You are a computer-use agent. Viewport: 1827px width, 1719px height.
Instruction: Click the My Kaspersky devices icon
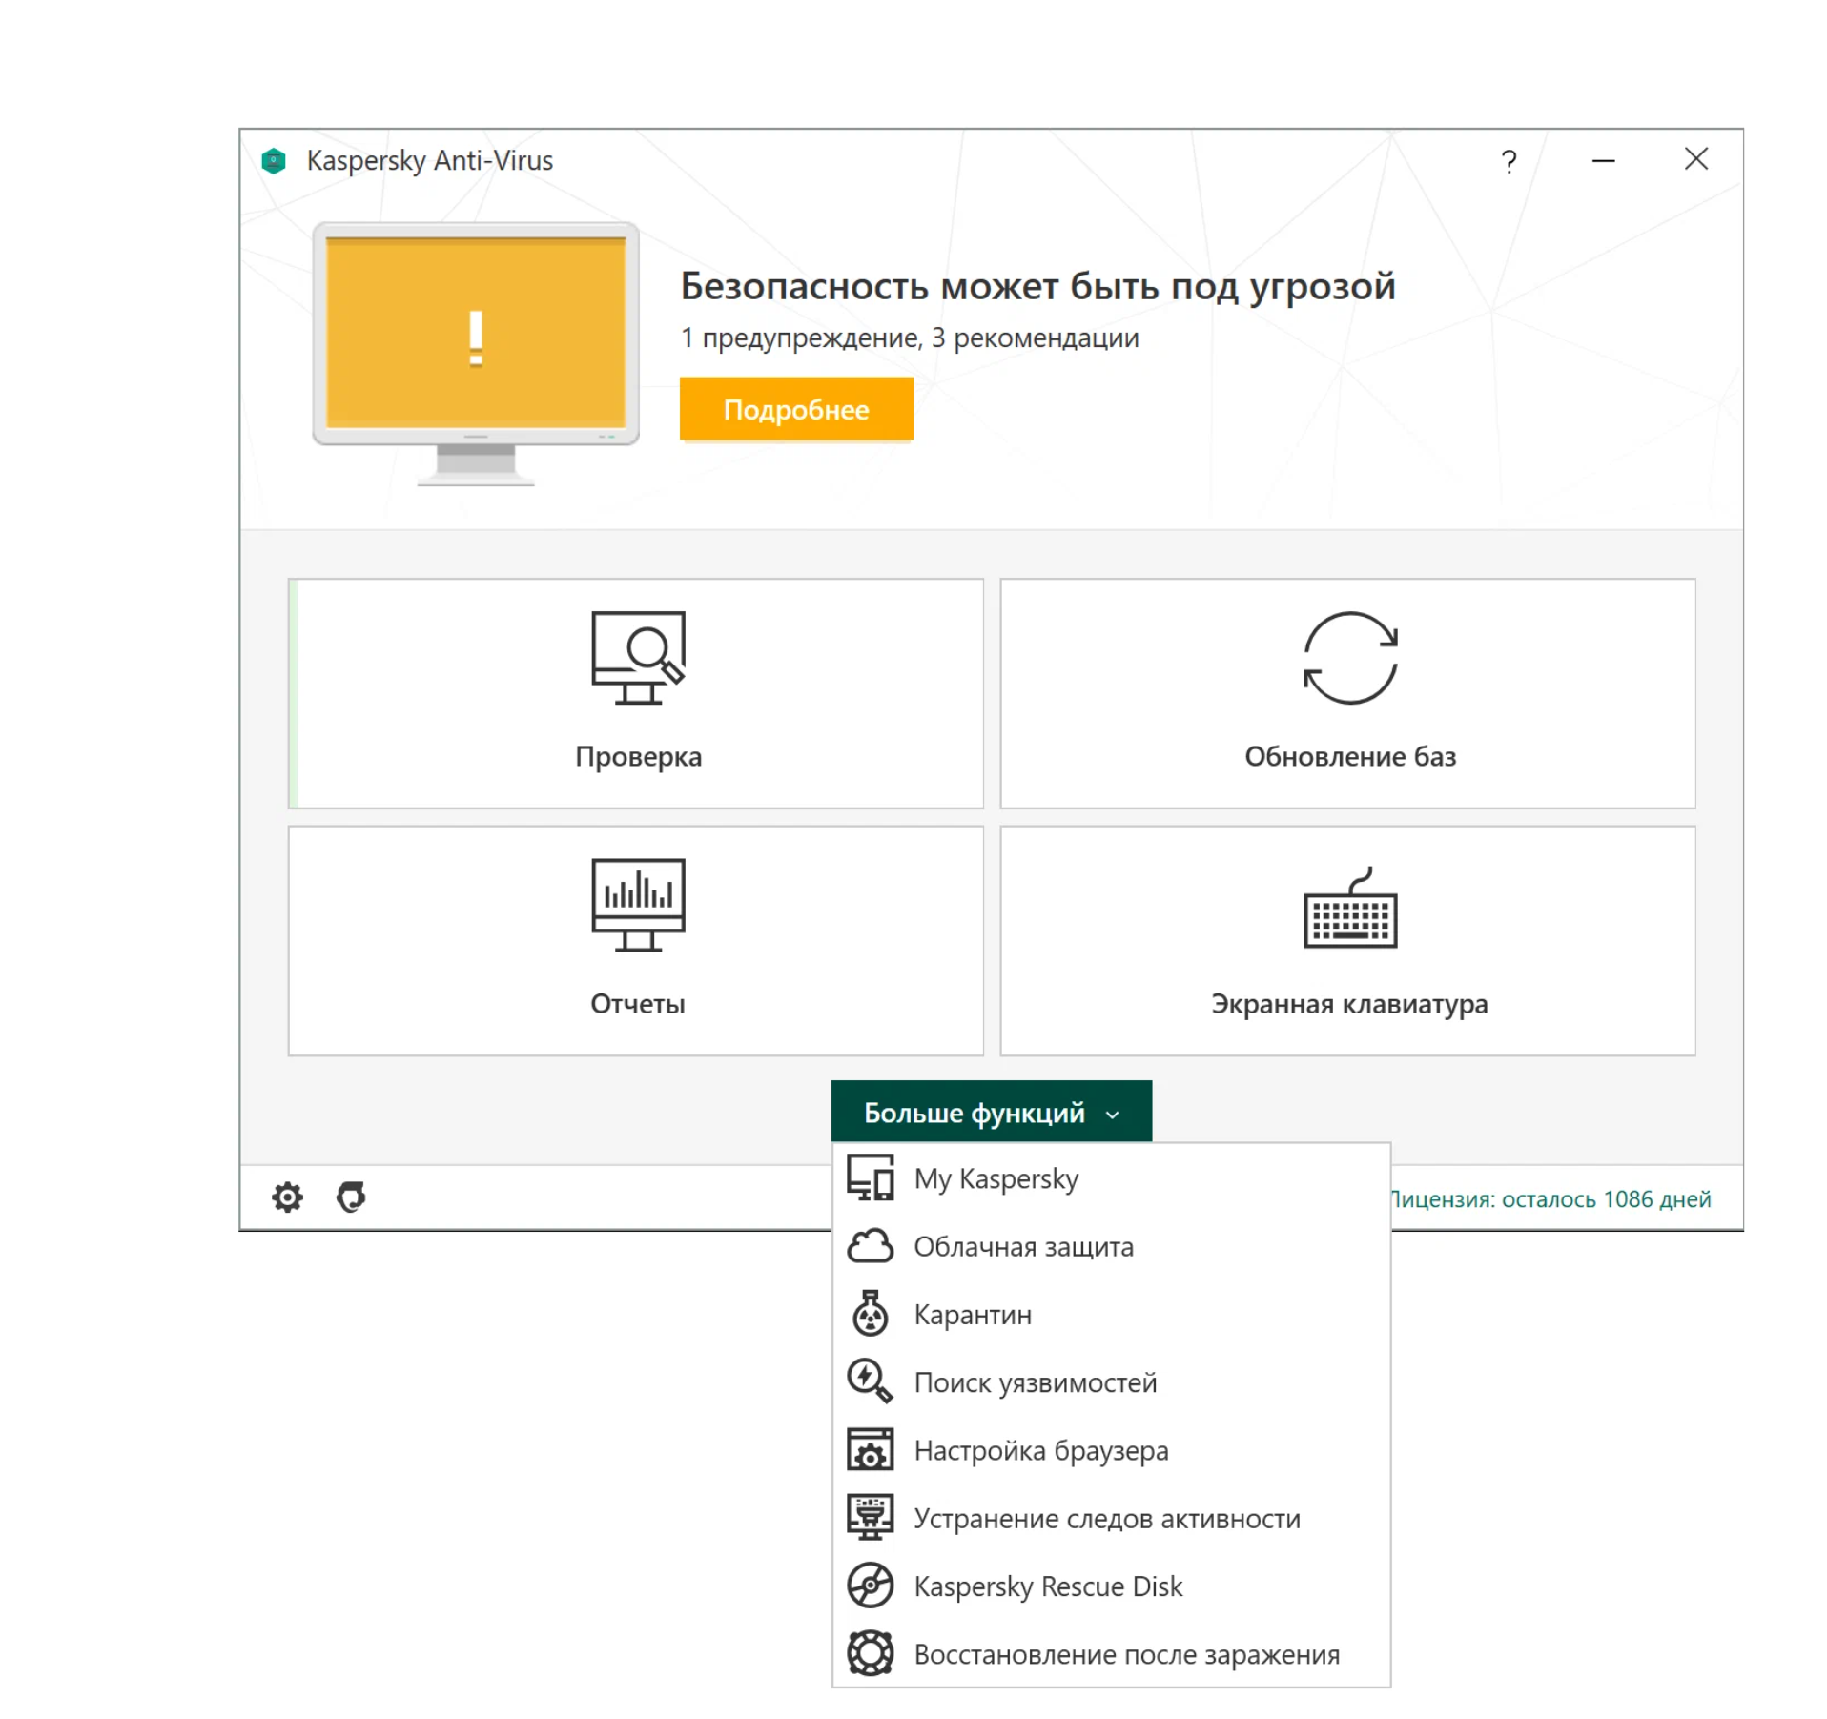pyautogui.click(x=870, y=1177)
